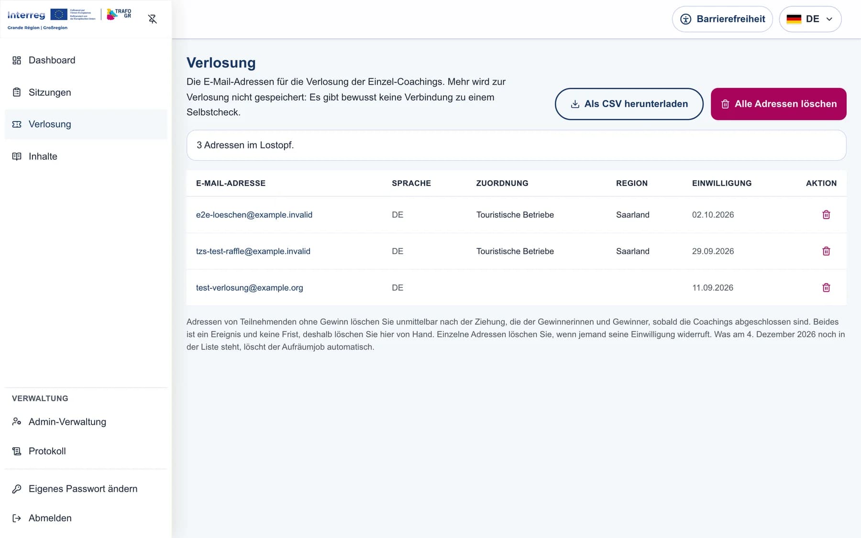Unpin the sidebar with the pin icon
Screen dimensions: 861x538
pyautogui.click(x=153, y=19)
